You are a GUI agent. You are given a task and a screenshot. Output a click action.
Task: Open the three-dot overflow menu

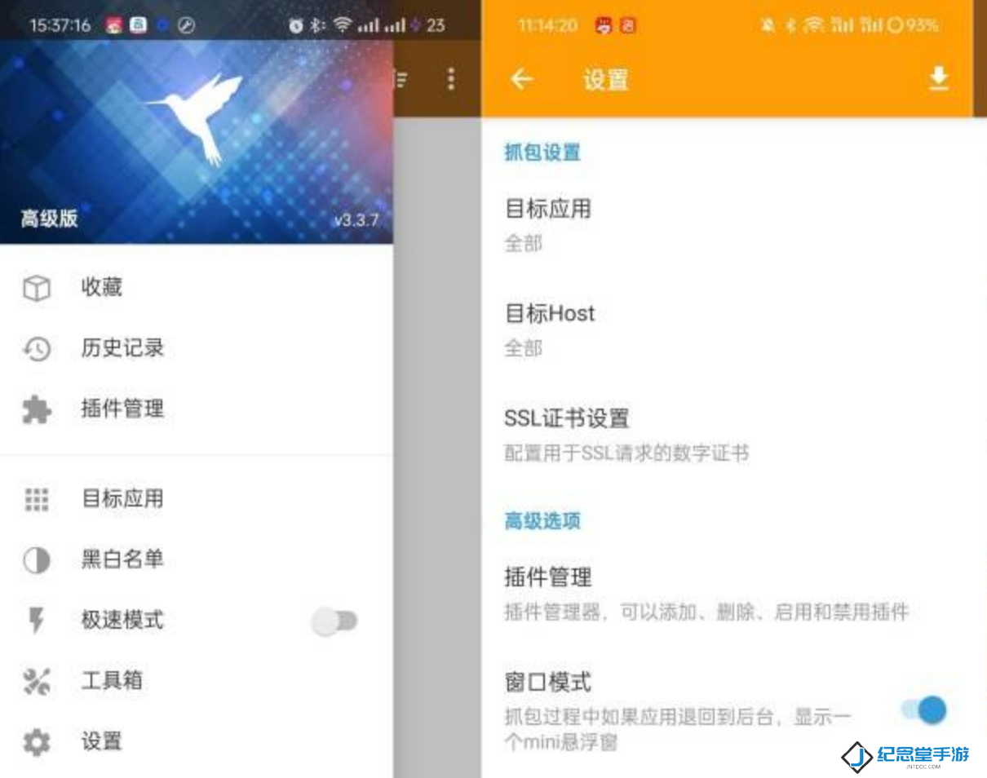[x=450, y=79]
